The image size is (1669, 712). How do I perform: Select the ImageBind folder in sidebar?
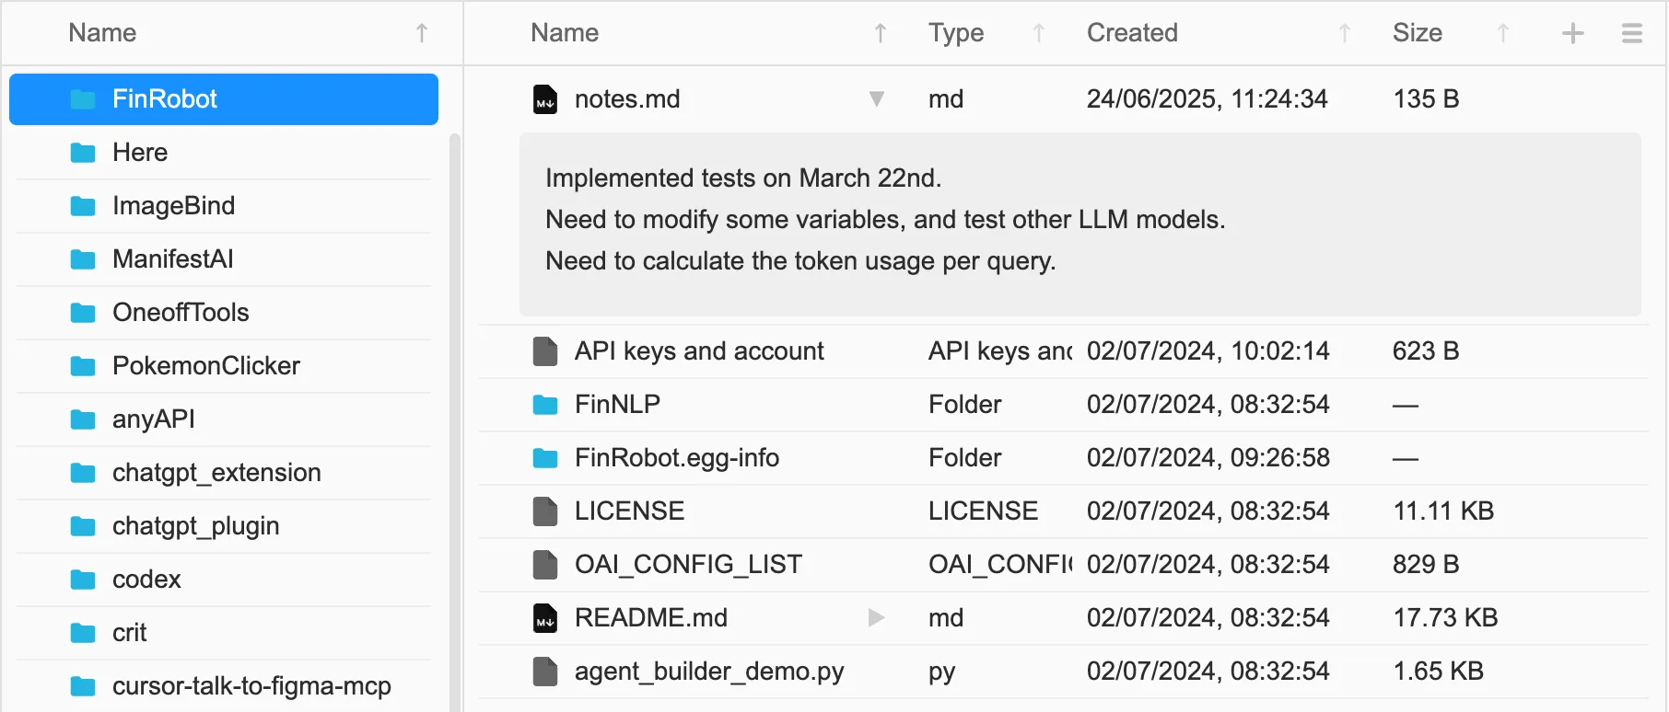173,206
